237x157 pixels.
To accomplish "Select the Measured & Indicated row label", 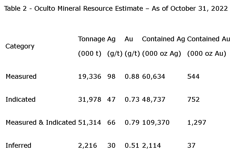I will click(x=41, y=122).
